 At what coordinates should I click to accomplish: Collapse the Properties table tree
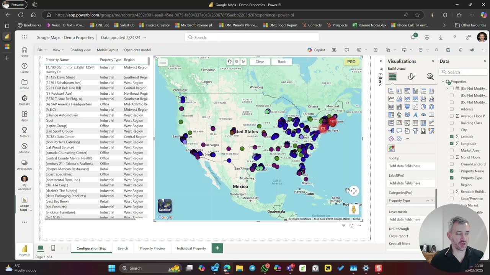point(443,82)
